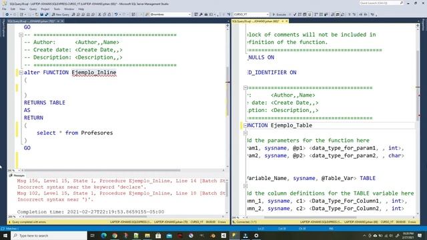Close the right yellow SQLQuery tab

click(x=286, y=21)
